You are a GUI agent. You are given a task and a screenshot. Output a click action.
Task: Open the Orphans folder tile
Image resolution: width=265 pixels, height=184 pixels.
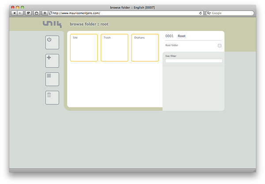coord(145,48)
